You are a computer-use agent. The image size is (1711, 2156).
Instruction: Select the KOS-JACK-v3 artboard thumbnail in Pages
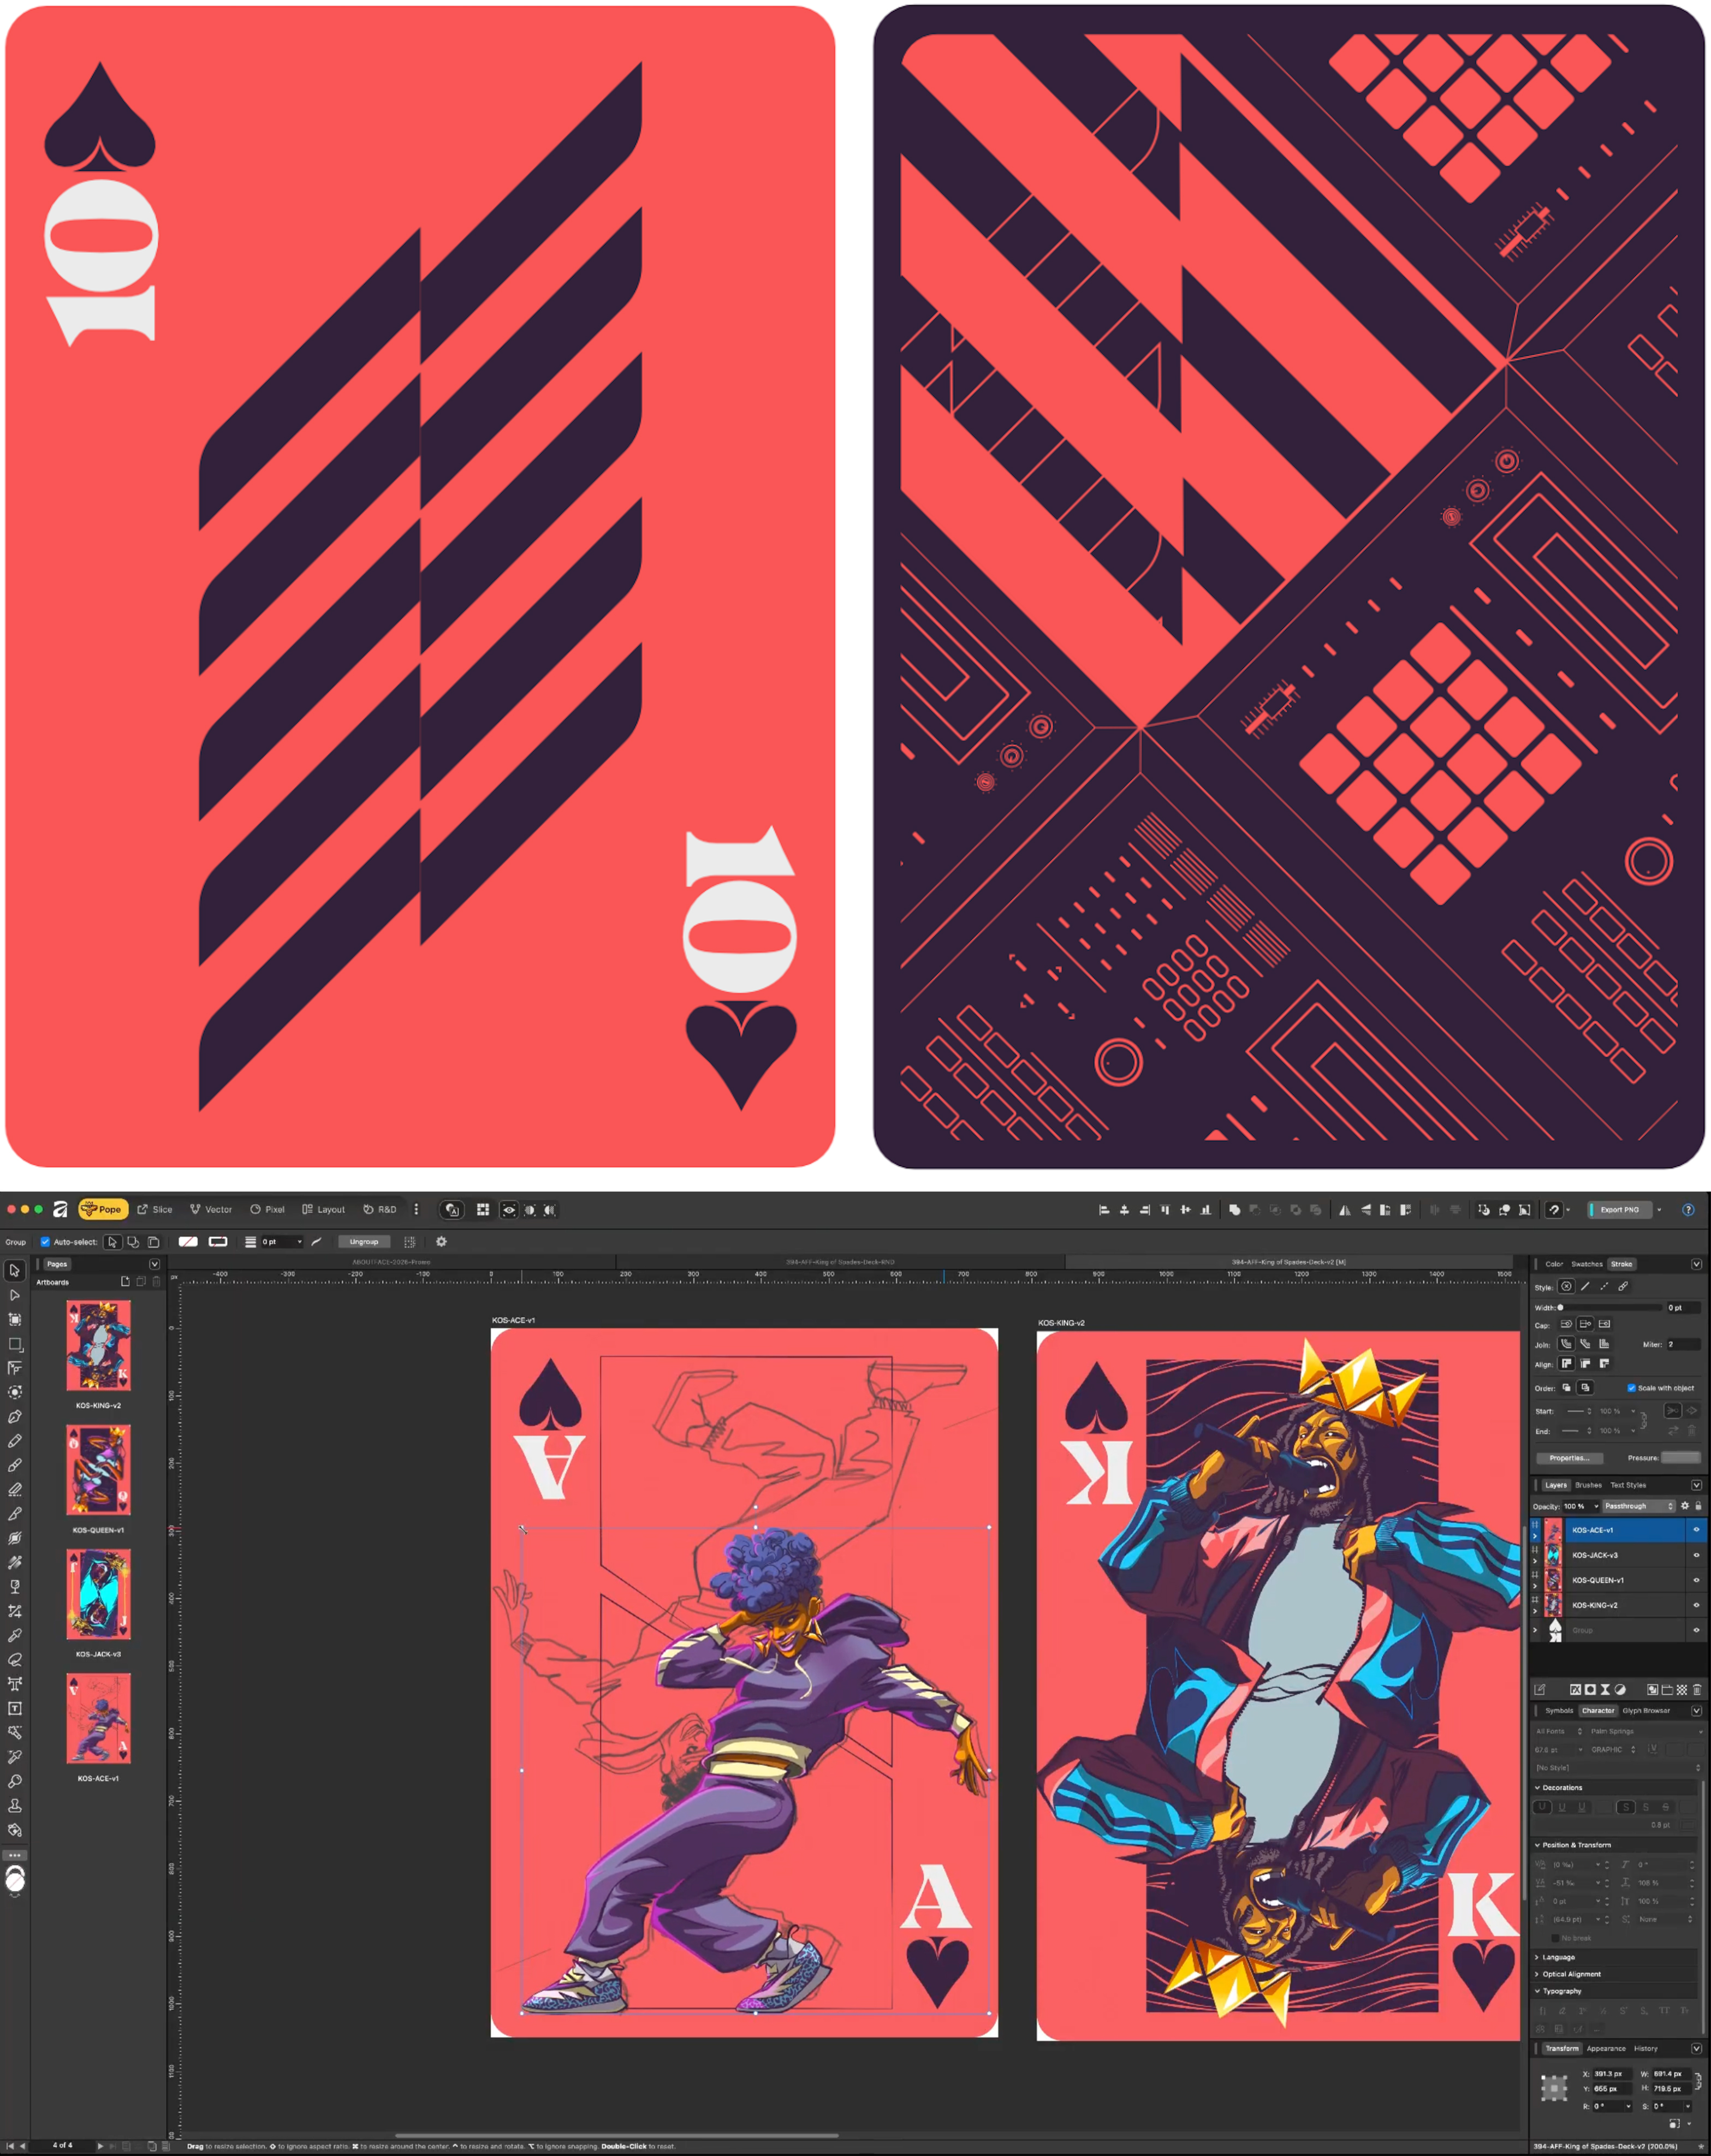pos(98,1594)
